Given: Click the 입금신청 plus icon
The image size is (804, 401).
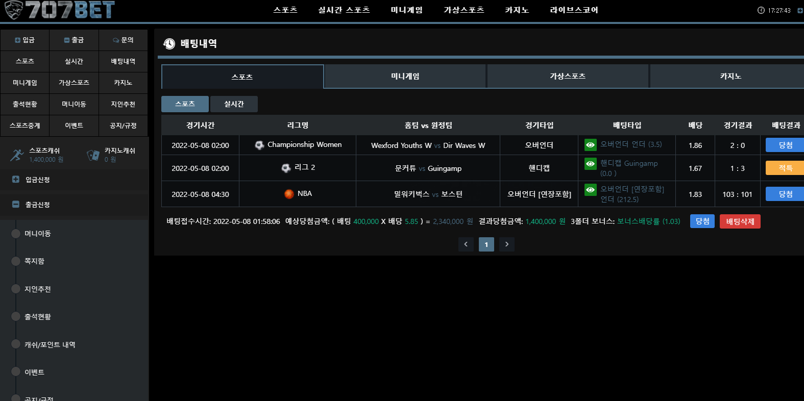Looking at the screenshot, I should click(16, 179).
